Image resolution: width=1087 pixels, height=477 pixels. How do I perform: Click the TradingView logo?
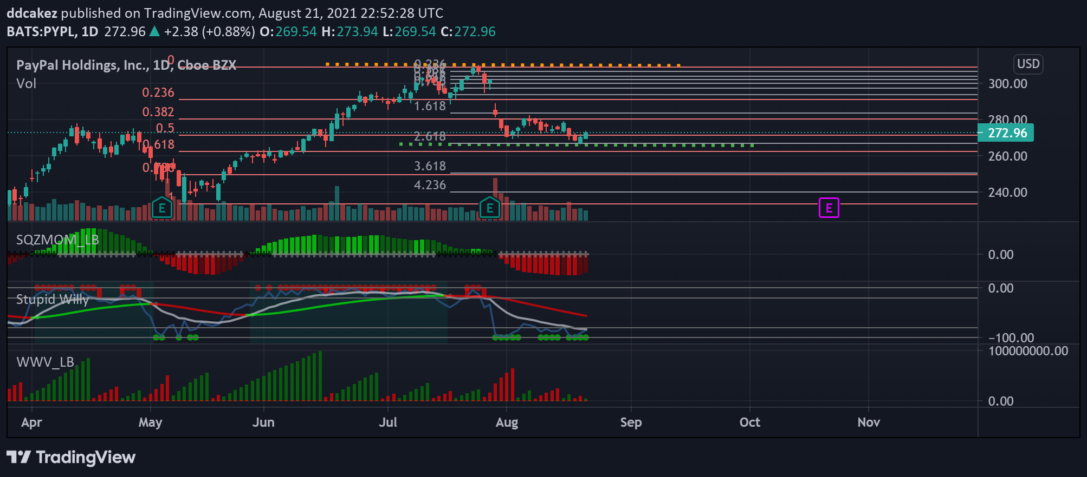[71, 458]
